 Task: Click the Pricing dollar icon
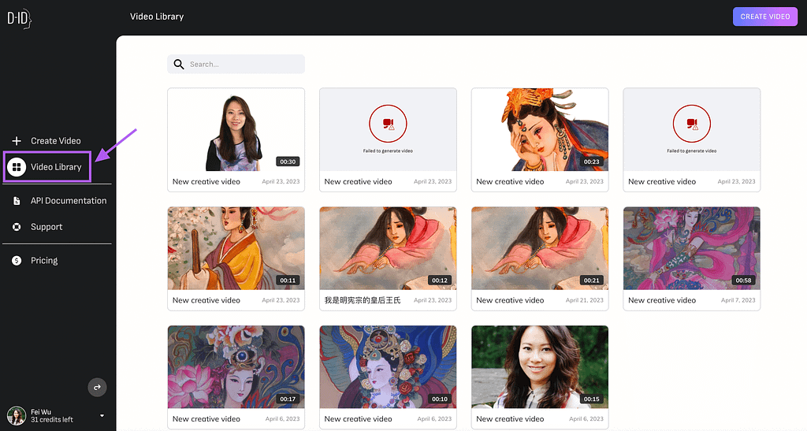pos(17,261)
